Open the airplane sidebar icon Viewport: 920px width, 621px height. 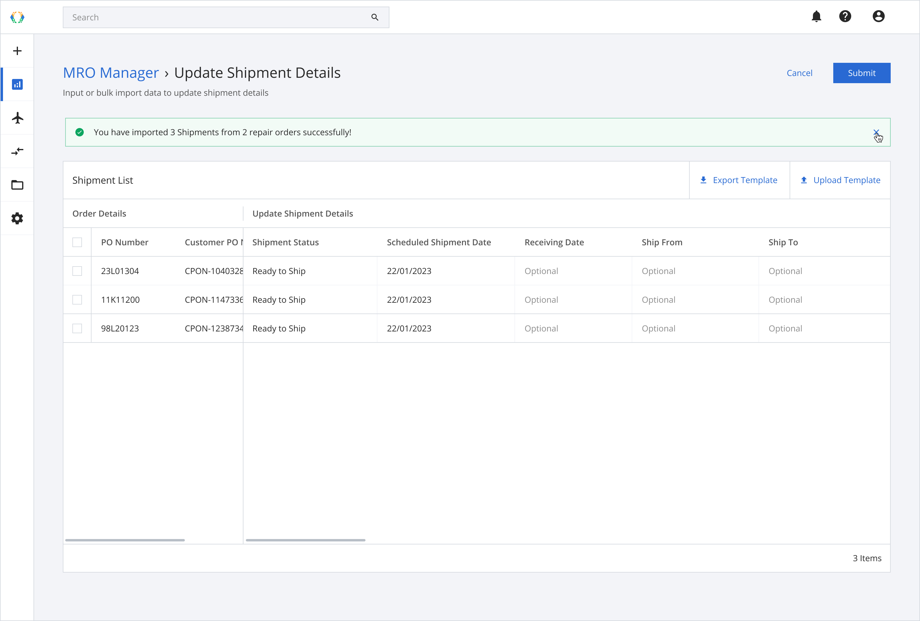(x=17, y=118)
